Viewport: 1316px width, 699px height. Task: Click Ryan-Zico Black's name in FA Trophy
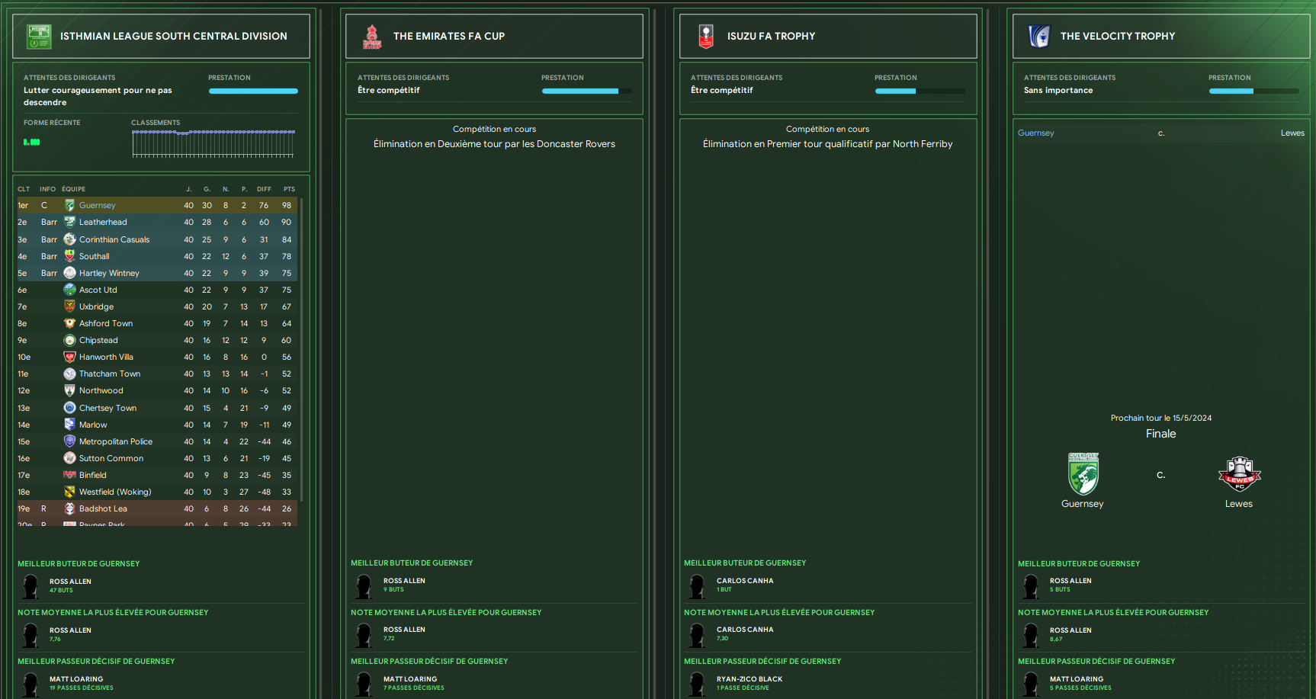click(x=749, y=679)
